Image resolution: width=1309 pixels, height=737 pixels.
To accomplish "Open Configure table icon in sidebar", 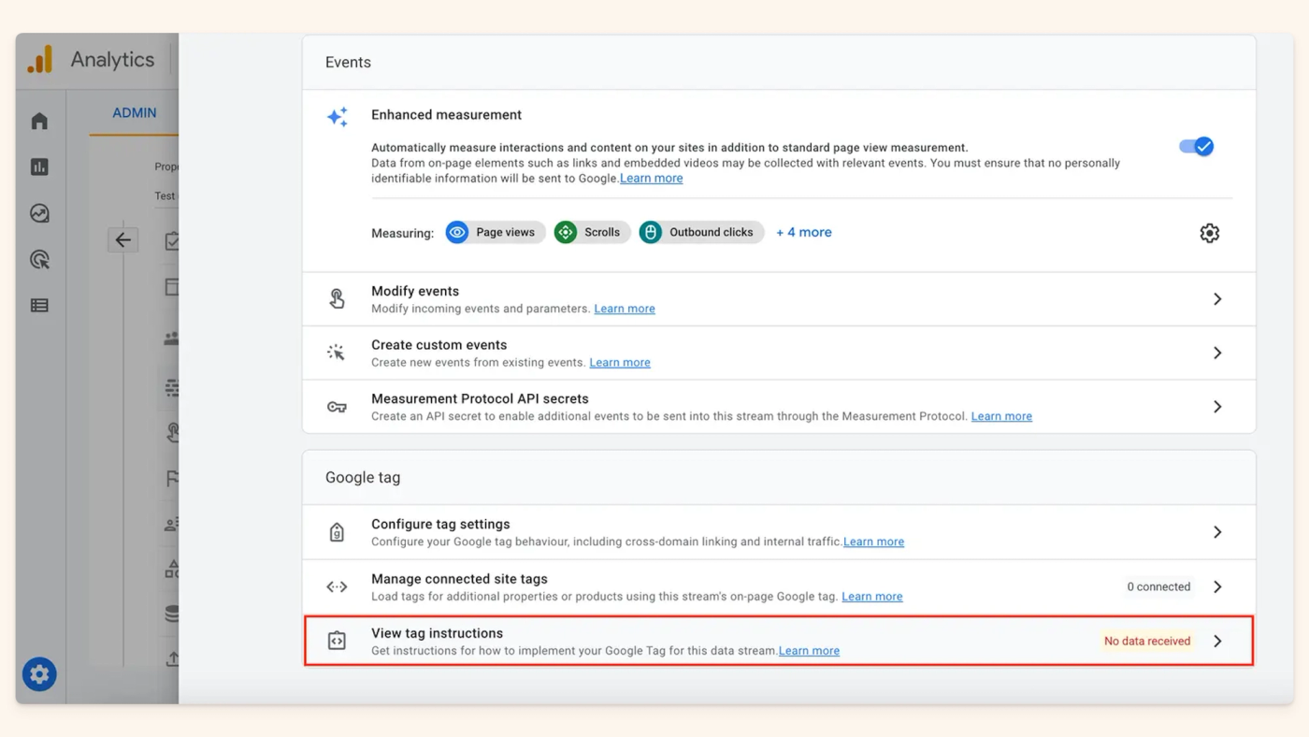I will (39, 305).
